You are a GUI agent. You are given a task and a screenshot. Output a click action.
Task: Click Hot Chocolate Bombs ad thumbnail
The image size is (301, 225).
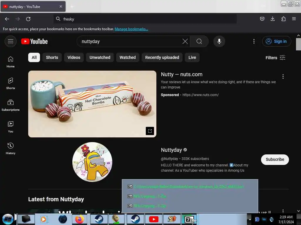click(x=92, y=104)
